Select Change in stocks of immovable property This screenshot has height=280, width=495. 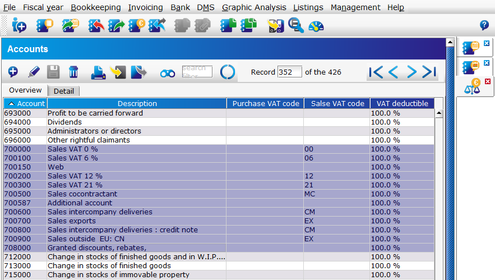tap(219, 274)
